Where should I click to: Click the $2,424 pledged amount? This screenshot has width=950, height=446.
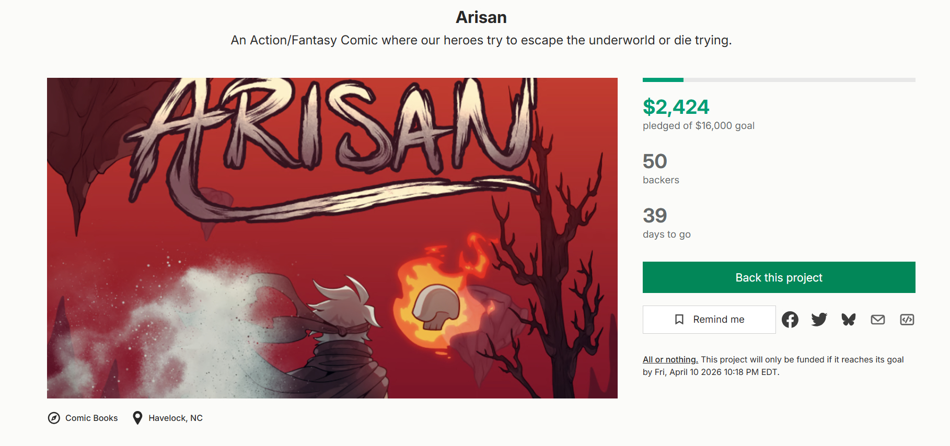(x=676, y=107)
